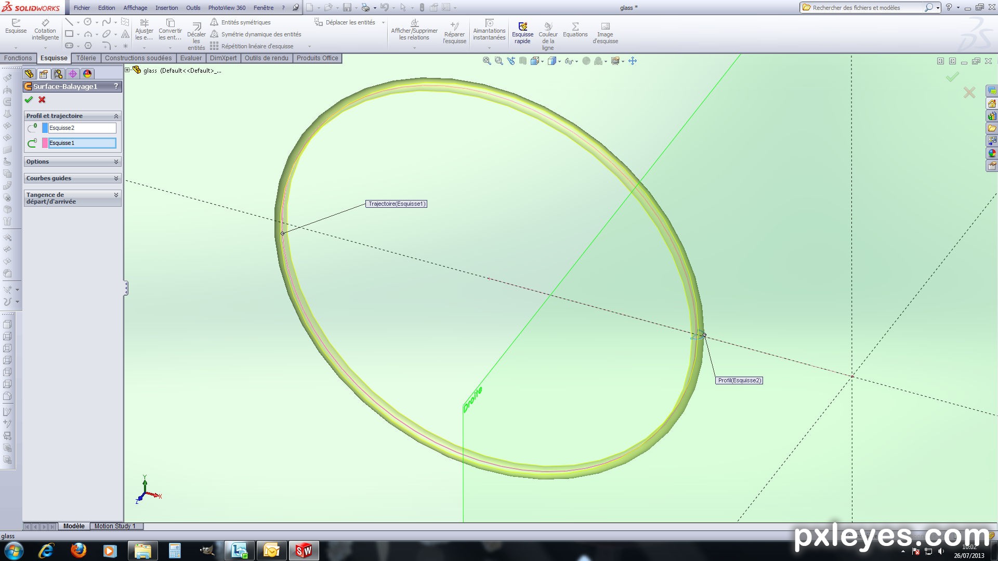Collapse the Profil et trajectoire section
This screenshot has width=998, height=561.
(x=116, y=116)
